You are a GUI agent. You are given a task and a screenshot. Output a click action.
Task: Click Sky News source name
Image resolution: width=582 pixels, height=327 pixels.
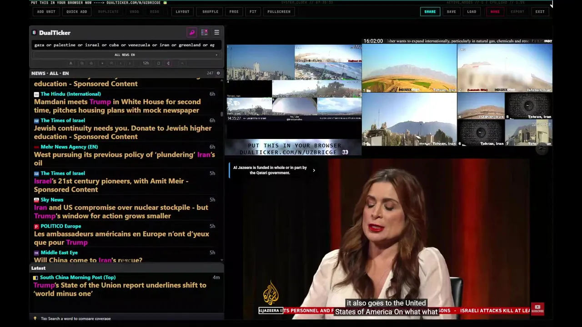[52, 199]
